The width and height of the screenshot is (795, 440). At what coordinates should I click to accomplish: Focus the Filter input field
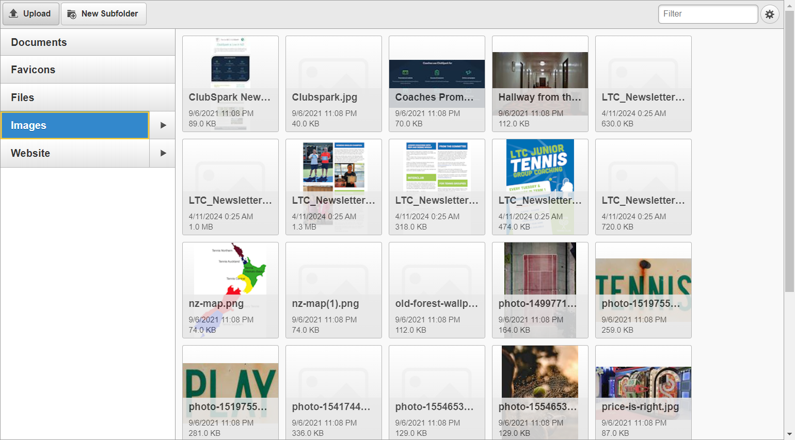(x=708, y=14)
